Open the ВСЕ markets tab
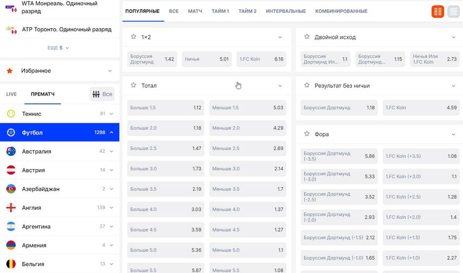 click(x=173, y=11)
